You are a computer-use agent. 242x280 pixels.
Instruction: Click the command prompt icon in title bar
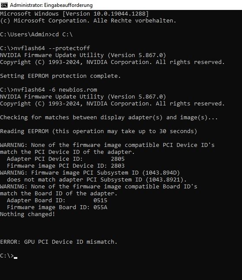tap(4, 5)
